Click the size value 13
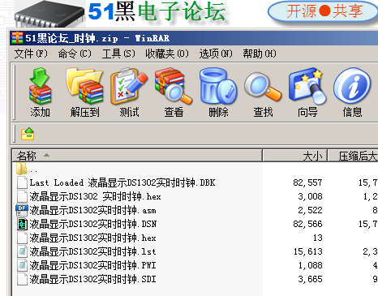 click(318, 238)
